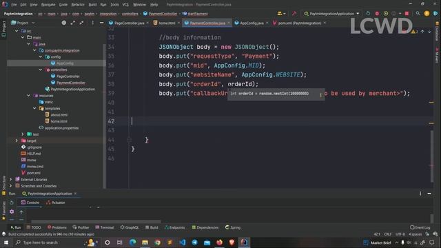Open the Maven tool window side tab
The image size is (441, 248).
[437, 55]
